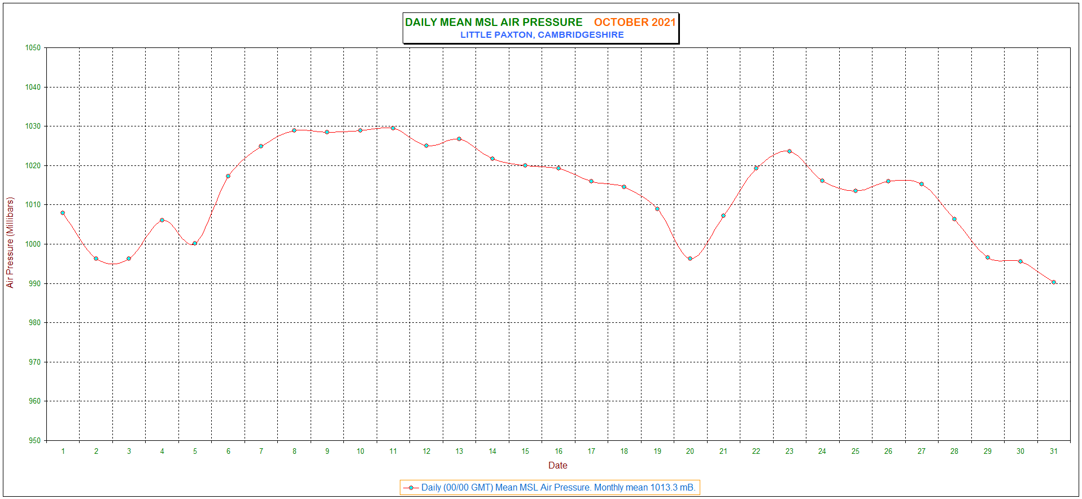Select the data point for date 10
Image resolution: width=1082 pixels, height=499 pixels.
pos(360,130)
